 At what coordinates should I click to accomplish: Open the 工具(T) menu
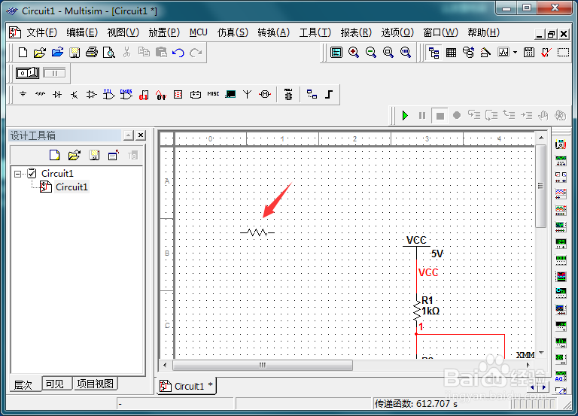click(x=315, y=32)
